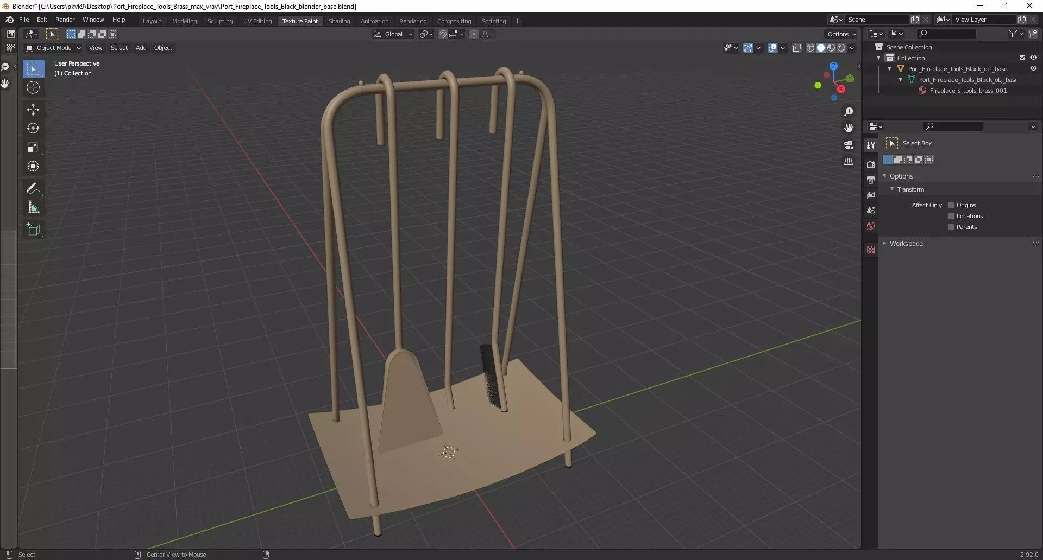
Task: Click the viewport zoom magnifier icon
Action: pos(849,112)
